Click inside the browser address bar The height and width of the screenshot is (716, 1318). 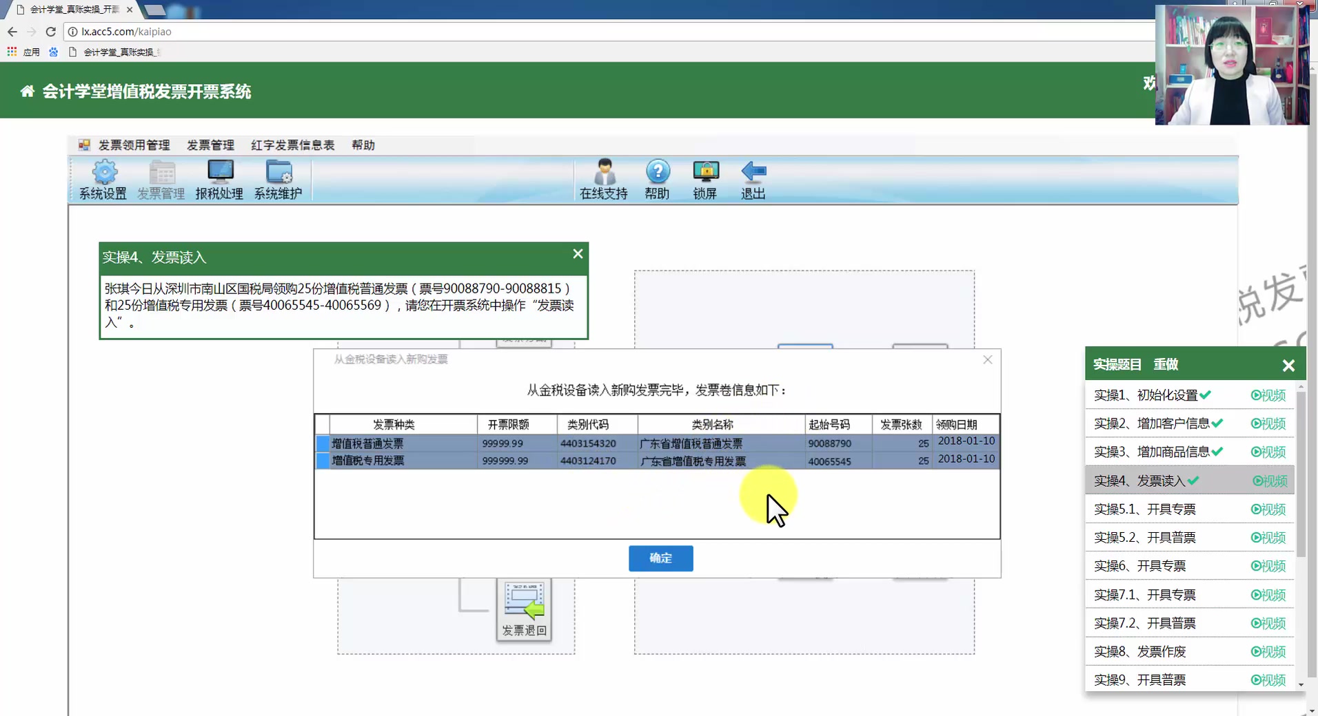tap(276, 32)
